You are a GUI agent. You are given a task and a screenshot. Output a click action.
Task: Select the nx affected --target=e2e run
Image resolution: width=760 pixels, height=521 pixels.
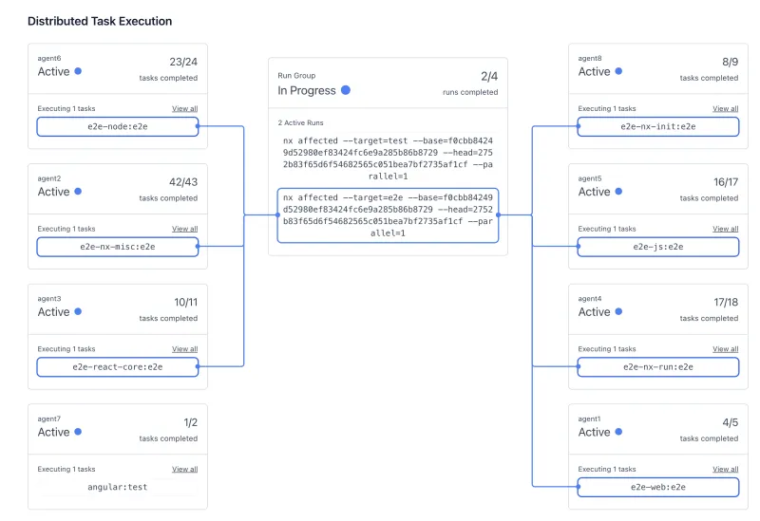(x=388, y=215)
